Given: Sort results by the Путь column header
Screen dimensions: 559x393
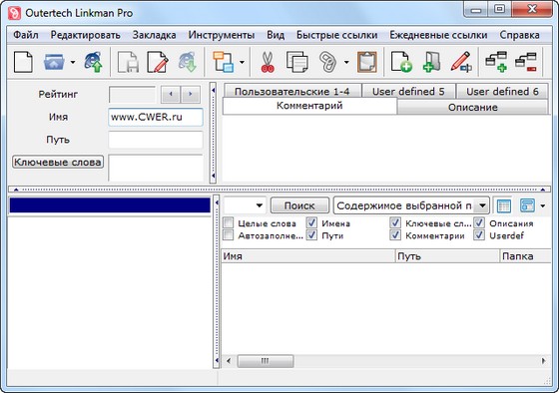Looking at the screenshot, I should [x=447, y=256].
